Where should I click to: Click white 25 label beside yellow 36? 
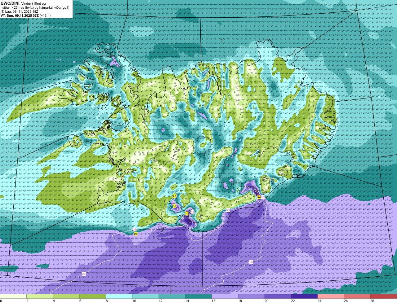pos(263,197)
